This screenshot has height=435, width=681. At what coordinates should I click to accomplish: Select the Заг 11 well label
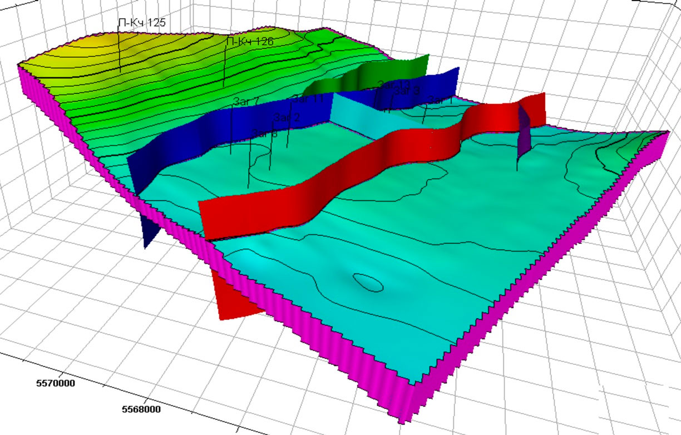[308, 99]
